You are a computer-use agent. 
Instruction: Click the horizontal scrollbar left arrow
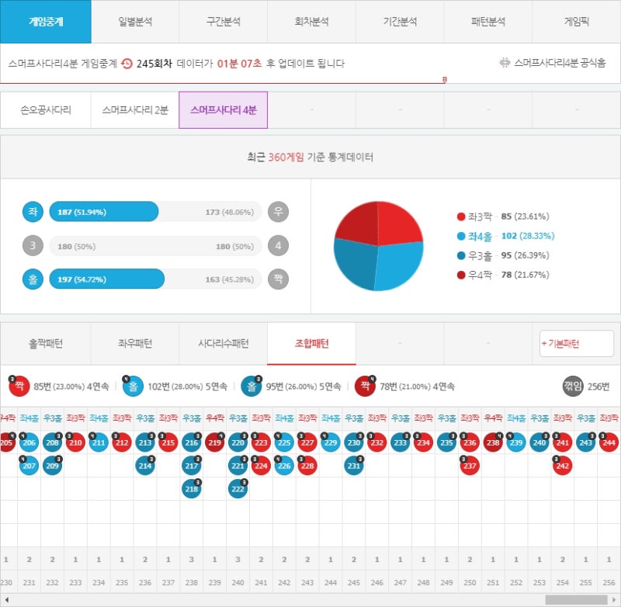coord(7,599)
